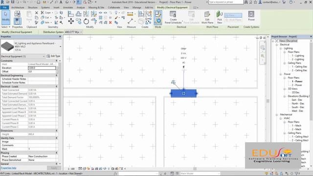Collapse the Identity Data section

tap(57, 138)
